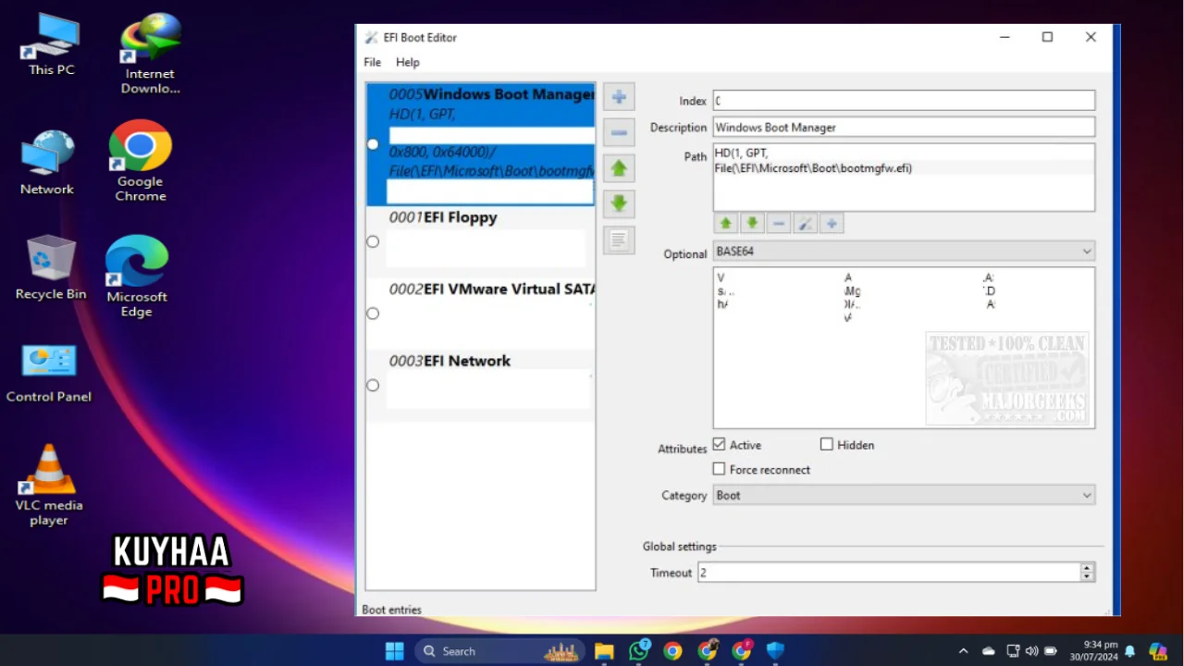Select the 0001 EFI Floppy entry
The height and width of the screenshot is (666, 1184).
coord(480,241)
